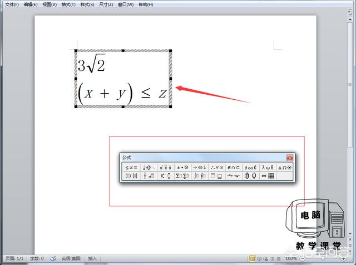Open the matrix templates palette
This screenshot has height=265, width=356.
point(268,176)
